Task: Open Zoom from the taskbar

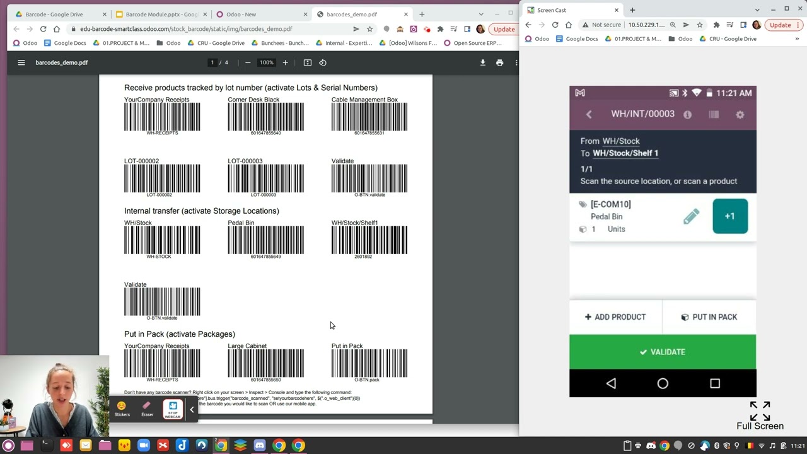Action: [143, 446]
